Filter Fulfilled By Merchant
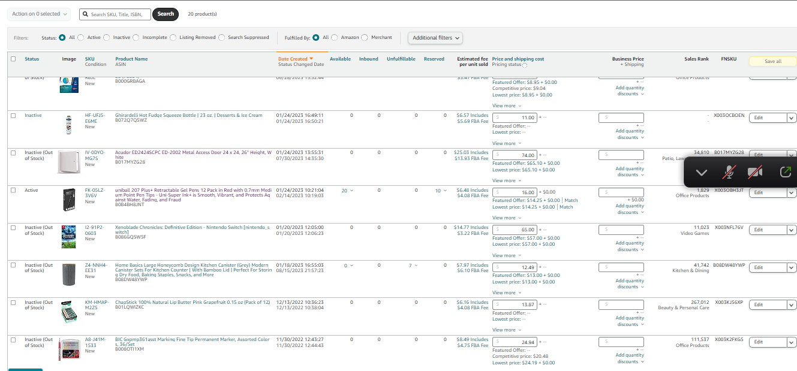797x371 pixels. click(x=365, y=38)
